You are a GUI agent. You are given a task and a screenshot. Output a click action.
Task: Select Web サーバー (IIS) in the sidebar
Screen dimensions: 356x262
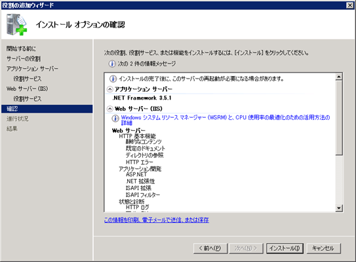tap(27, 88)
